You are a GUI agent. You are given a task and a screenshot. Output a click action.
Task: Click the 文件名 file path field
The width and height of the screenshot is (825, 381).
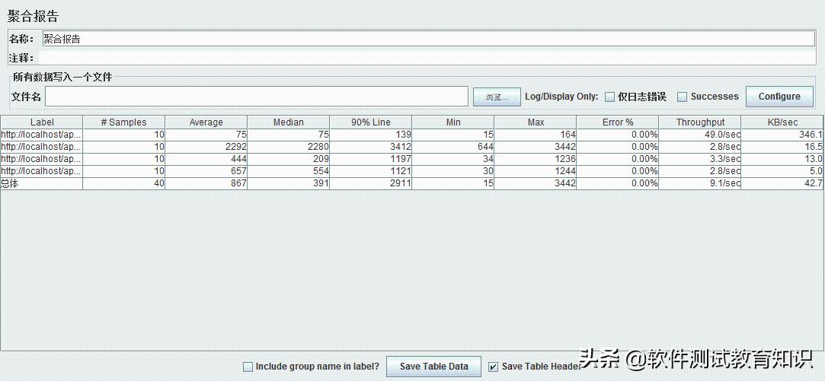point(256,97)
